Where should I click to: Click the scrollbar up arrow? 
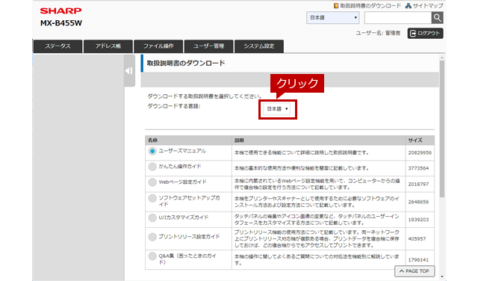441,58
